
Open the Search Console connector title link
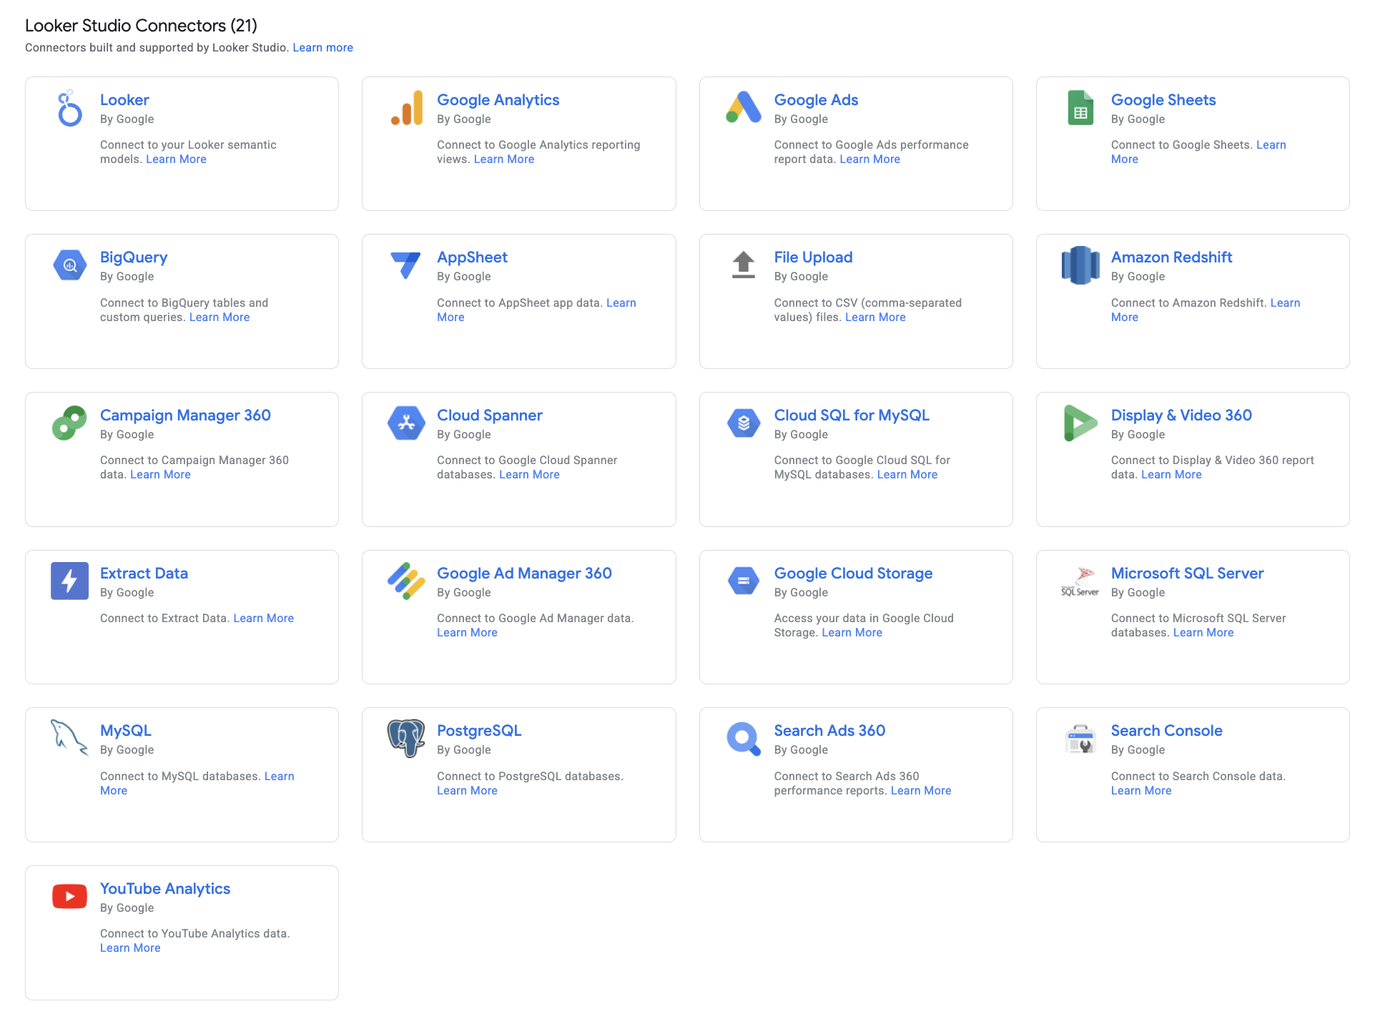click(1166, 730)
